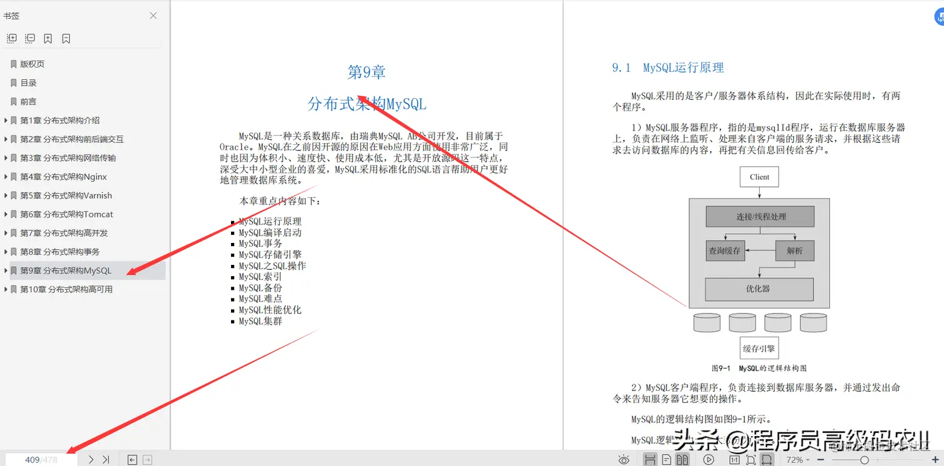Switch to two-page view

[682, 460]
